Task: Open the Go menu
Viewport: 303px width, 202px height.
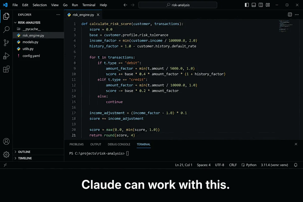Action: 65,5
